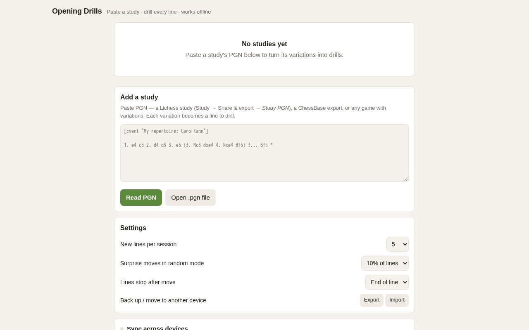Click the Settings section heading

coord(133,228)
